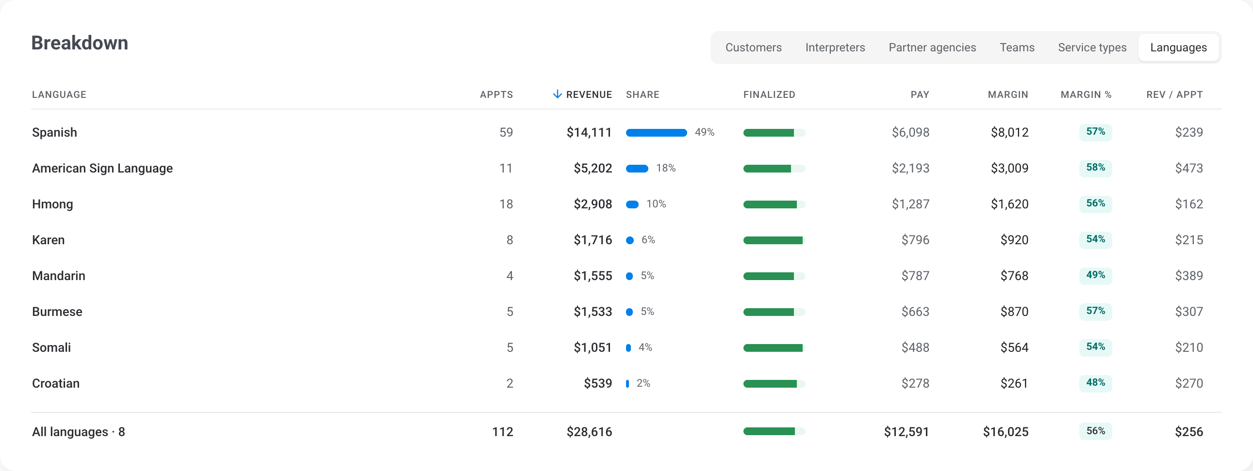
Task: Select the Somali language name
Action: 51,347
